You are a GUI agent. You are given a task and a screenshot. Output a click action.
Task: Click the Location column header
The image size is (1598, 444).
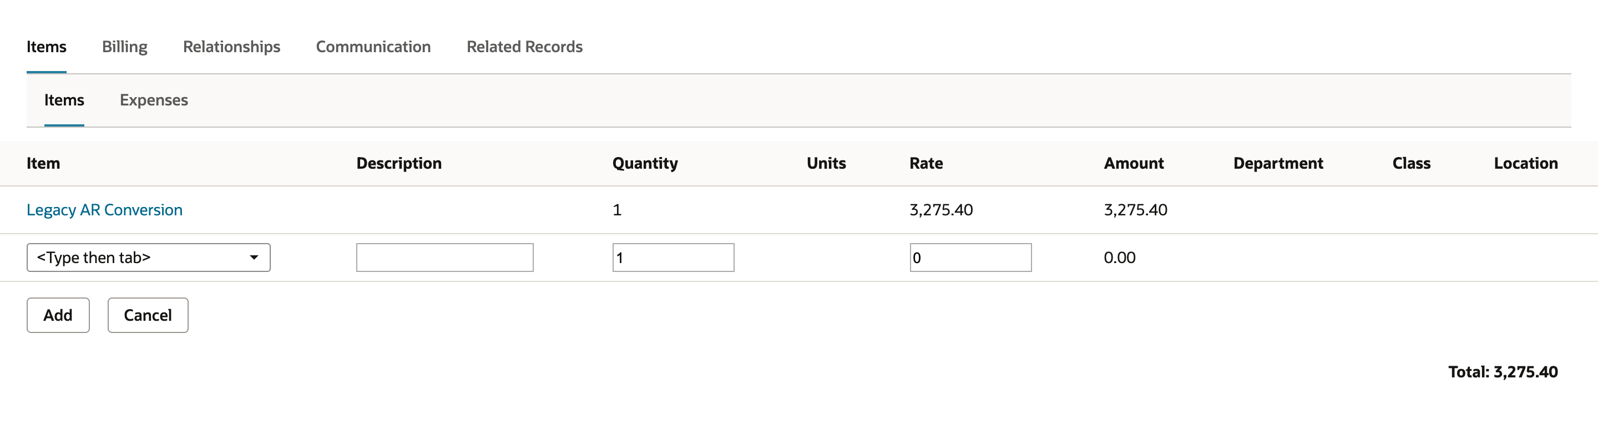coord(1525,163)
